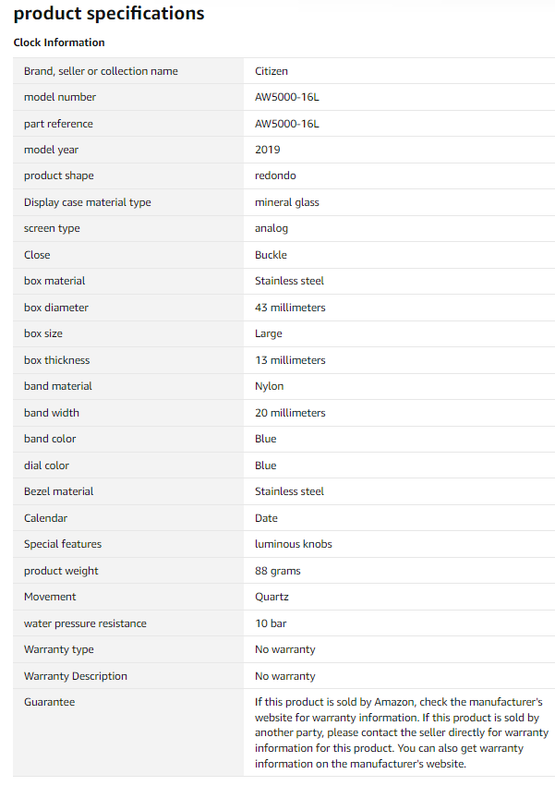Click the dial color label

coord(46,466)
